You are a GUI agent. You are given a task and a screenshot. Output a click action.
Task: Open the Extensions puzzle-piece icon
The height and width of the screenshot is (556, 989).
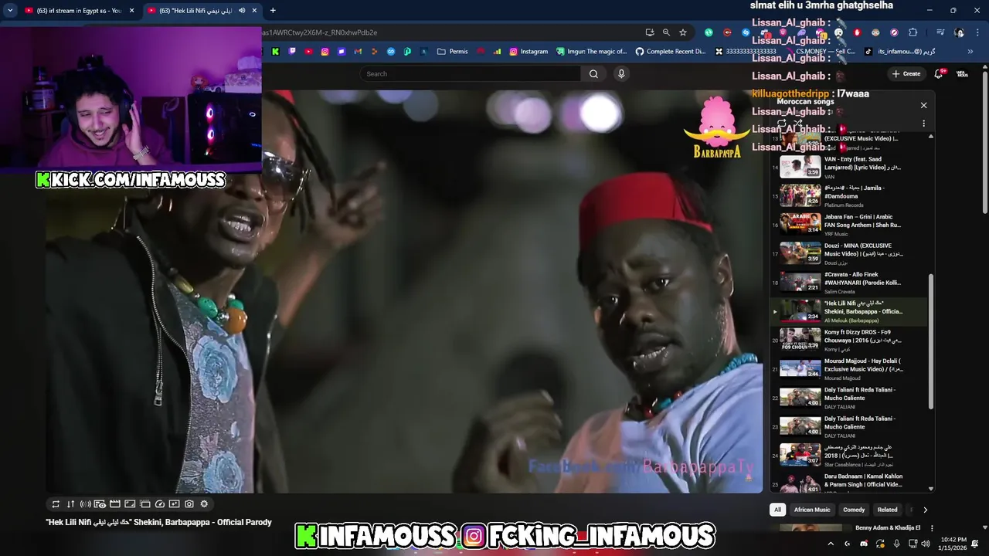[913, 32]
